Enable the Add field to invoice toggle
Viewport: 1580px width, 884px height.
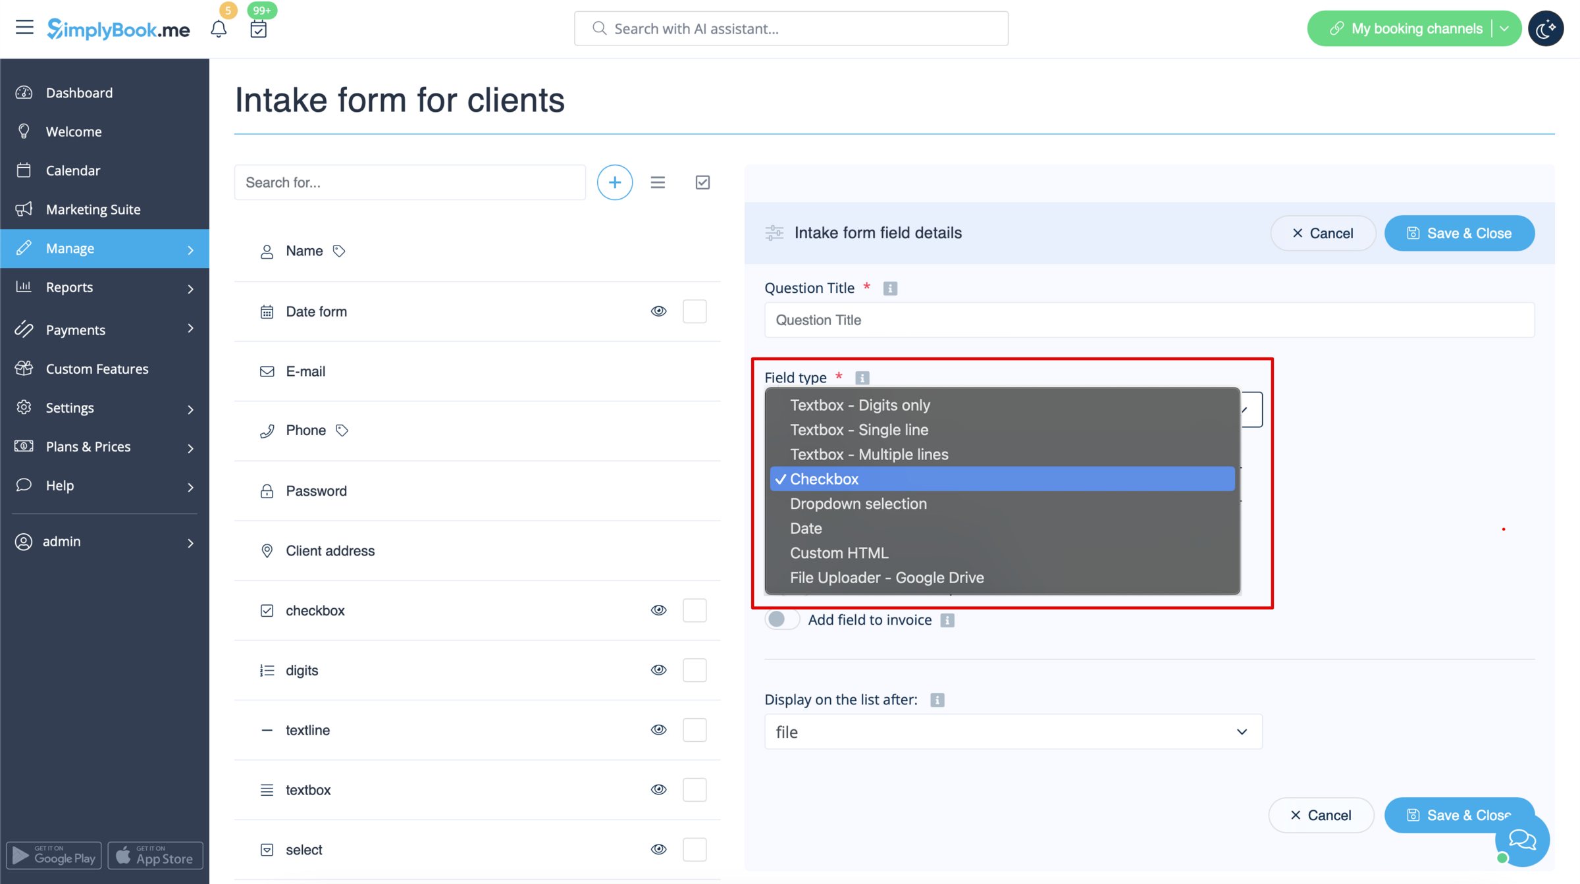(781, 619)
